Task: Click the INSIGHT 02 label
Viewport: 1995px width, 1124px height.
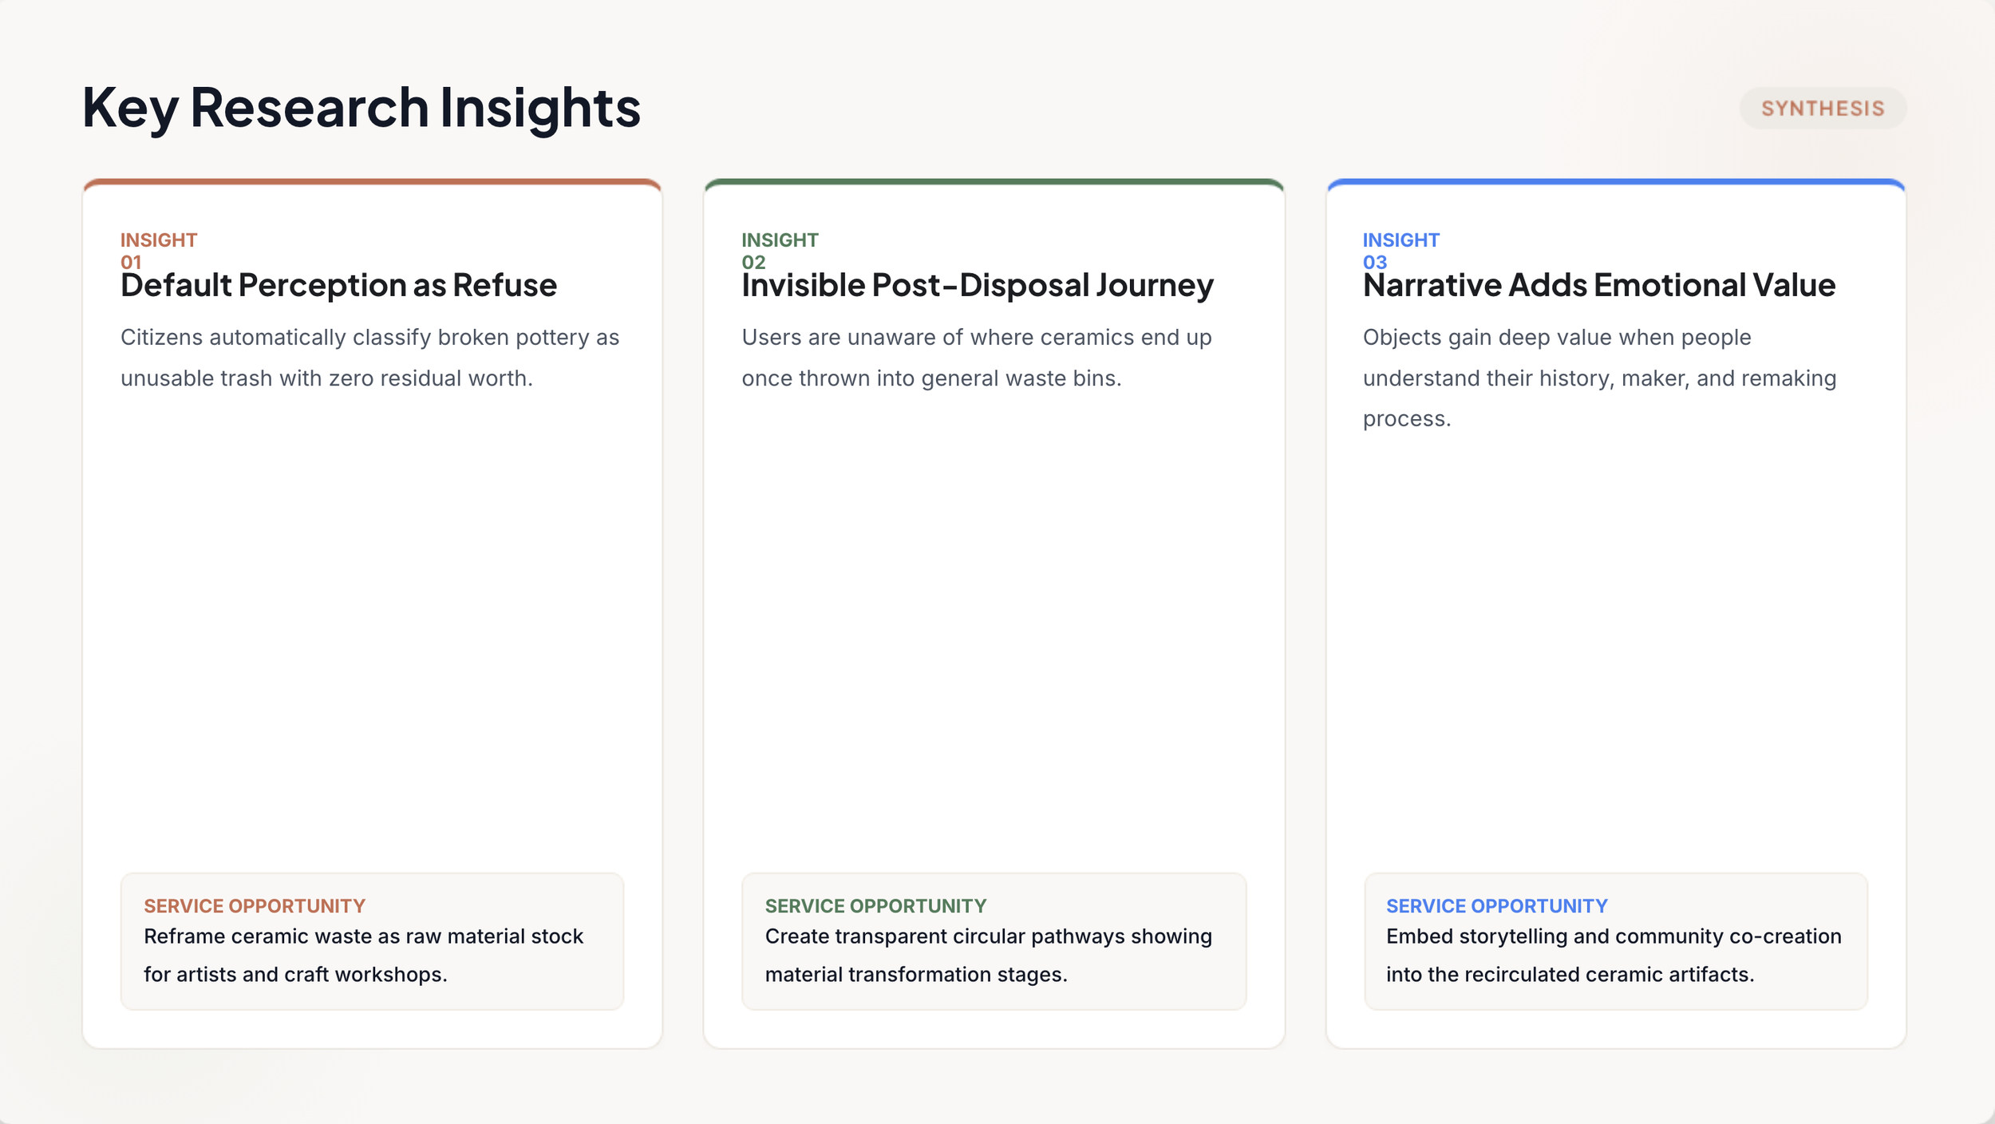Action: (780, 251)
